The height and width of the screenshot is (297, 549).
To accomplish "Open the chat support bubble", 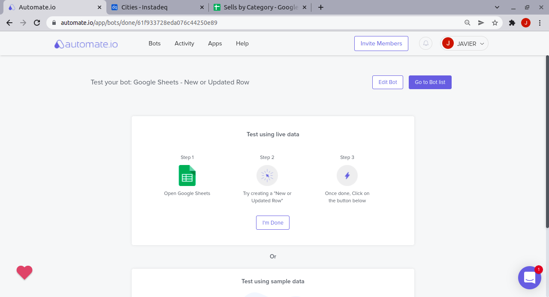I will pyautogui.click(x=530, y=278).
